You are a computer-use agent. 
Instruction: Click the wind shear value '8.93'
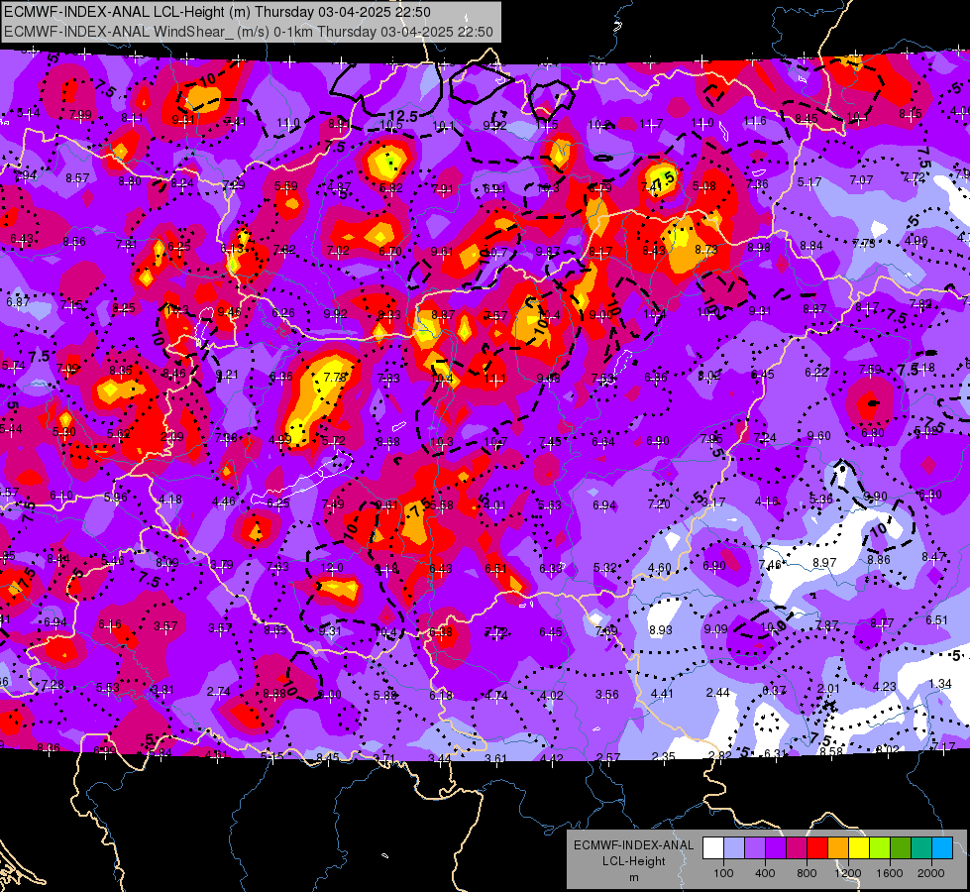661,629
